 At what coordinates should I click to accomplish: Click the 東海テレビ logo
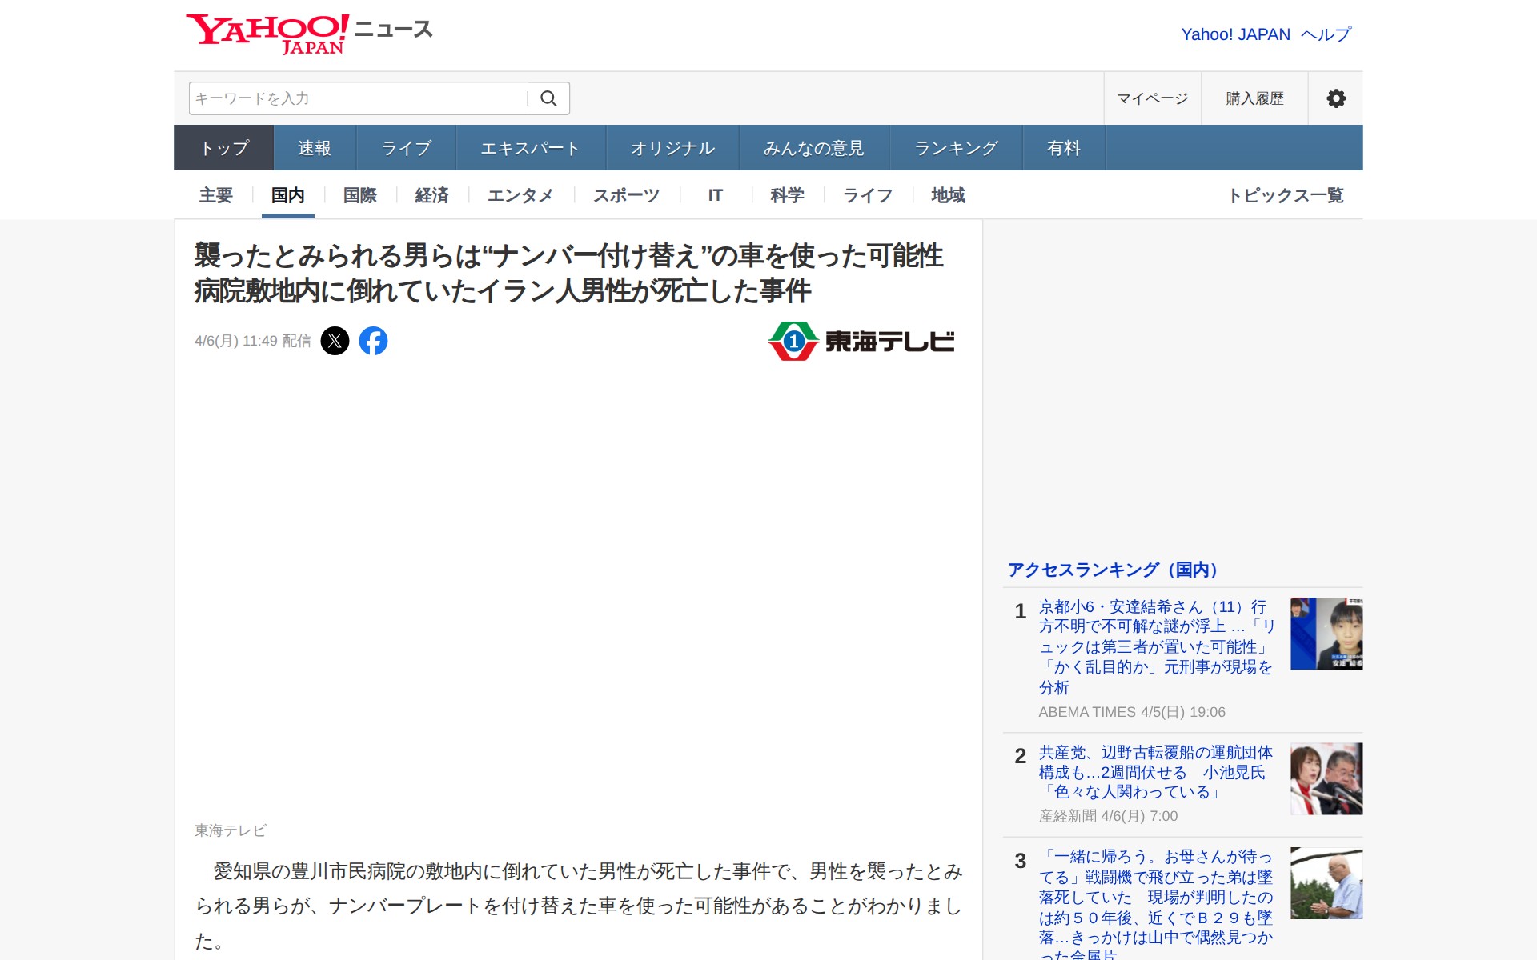pos(861,342)
